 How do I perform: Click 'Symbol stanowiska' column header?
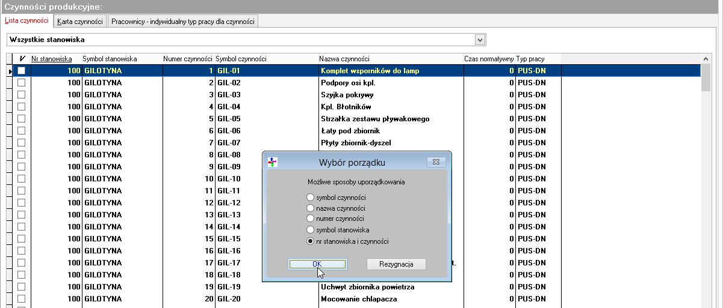110,59
